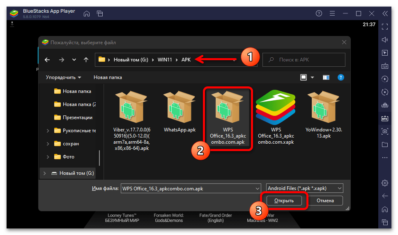The width and height of the screenshot is (398, 235).
Task: Close the file selection dialog
Action: pyautogui.click(x=344, y=43)
